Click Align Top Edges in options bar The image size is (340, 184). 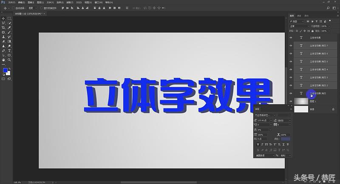click(63, 8)
